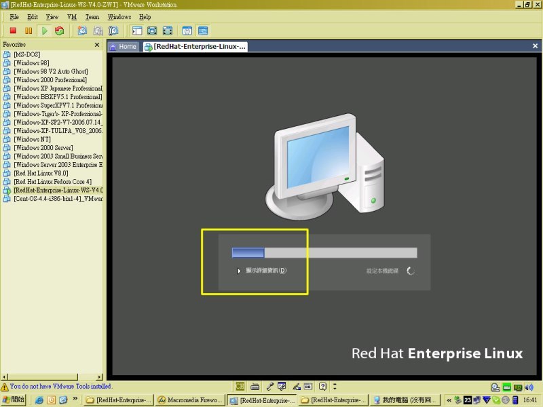Screen dimensions: 543x407
Task: Open the language bar help icon
Action: 323,386
